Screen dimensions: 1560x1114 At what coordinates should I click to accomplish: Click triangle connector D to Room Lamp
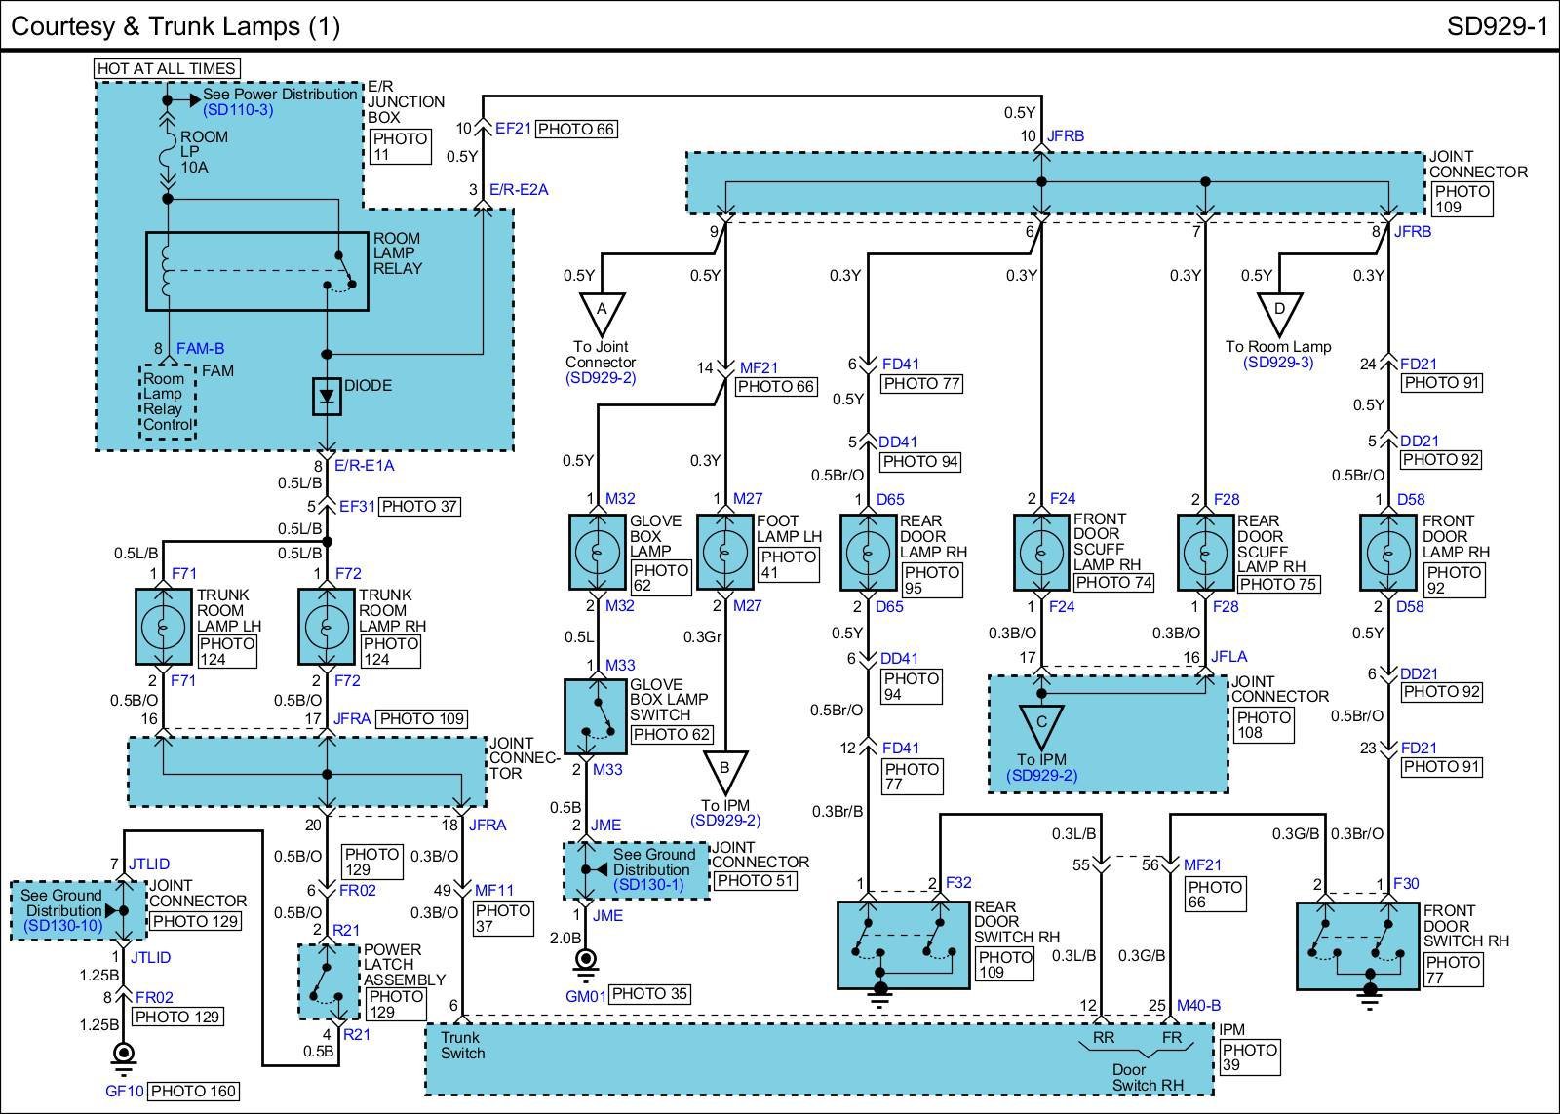(x=1280, y=314)
